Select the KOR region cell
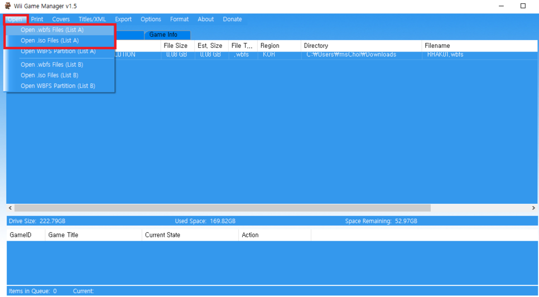 click(x=279, y=55)
